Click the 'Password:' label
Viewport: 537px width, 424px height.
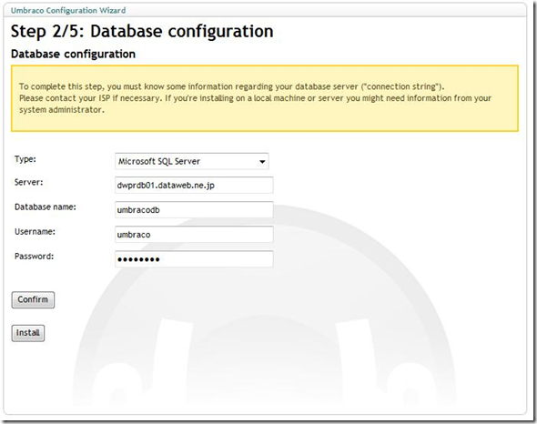[34, 257]
